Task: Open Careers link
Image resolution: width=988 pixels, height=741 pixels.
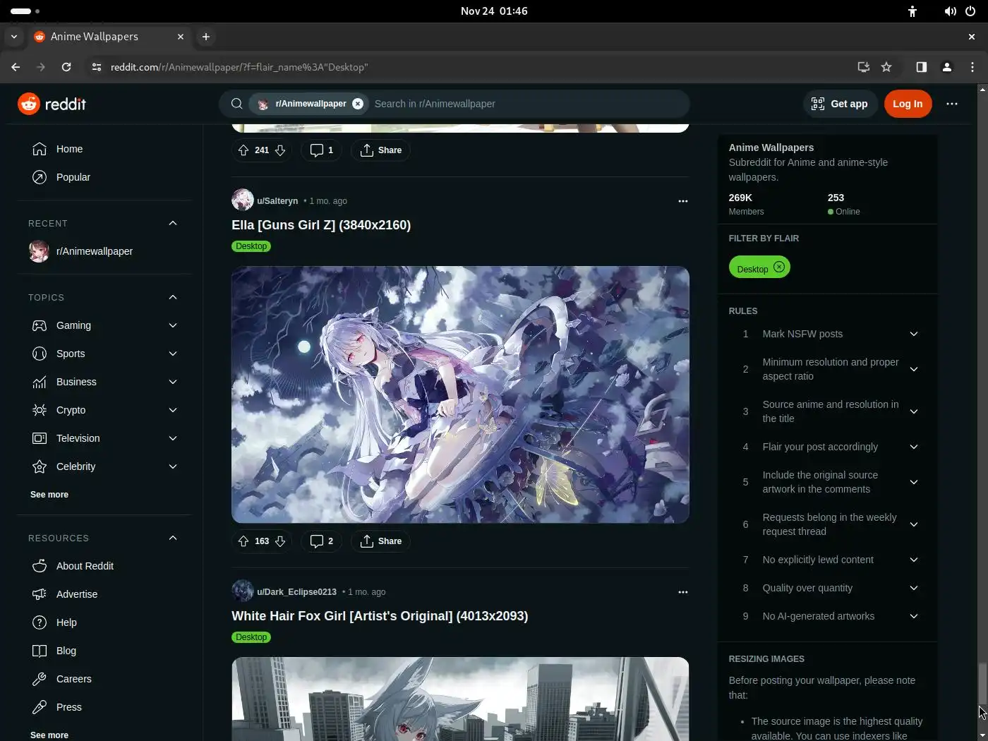Action: (104, 679)
